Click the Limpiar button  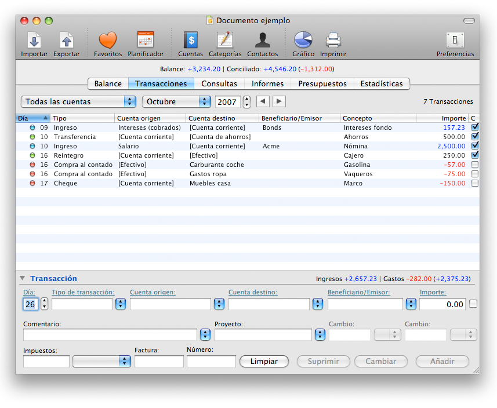point(264,361)
